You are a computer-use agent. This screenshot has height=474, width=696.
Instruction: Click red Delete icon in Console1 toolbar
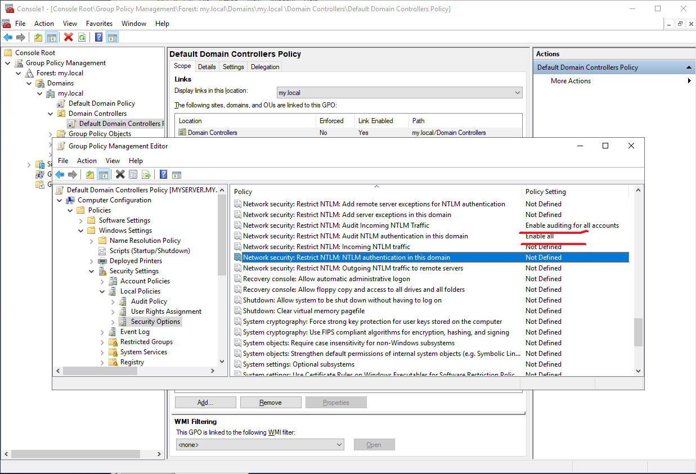69,37
